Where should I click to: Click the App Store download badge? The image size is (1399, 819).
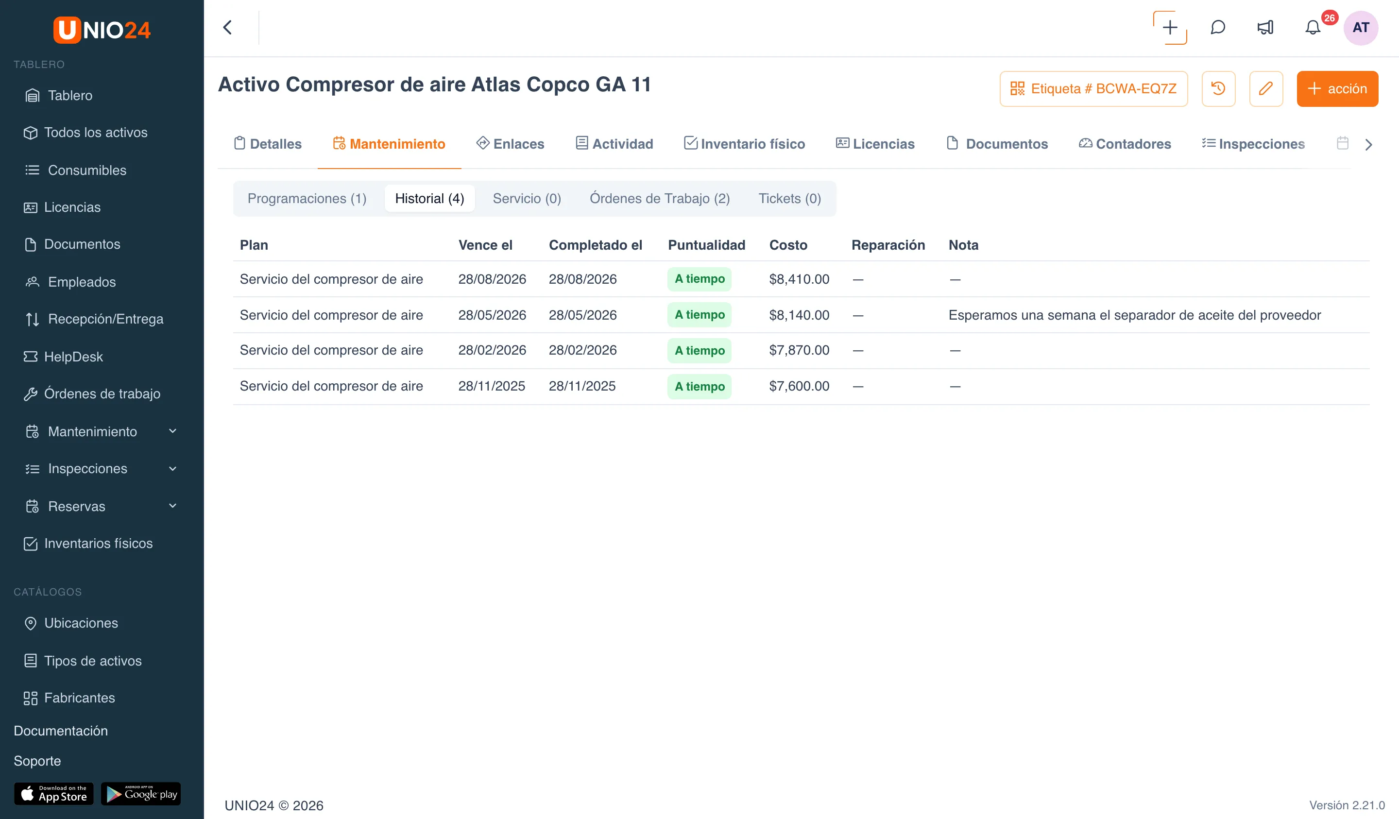click(x=54, y=793)
